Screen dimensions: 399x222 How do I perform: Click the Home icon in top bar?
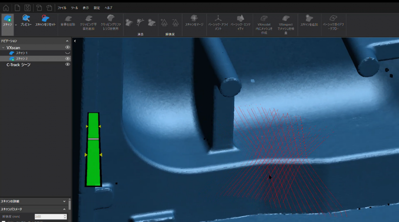tap(6, 8)
